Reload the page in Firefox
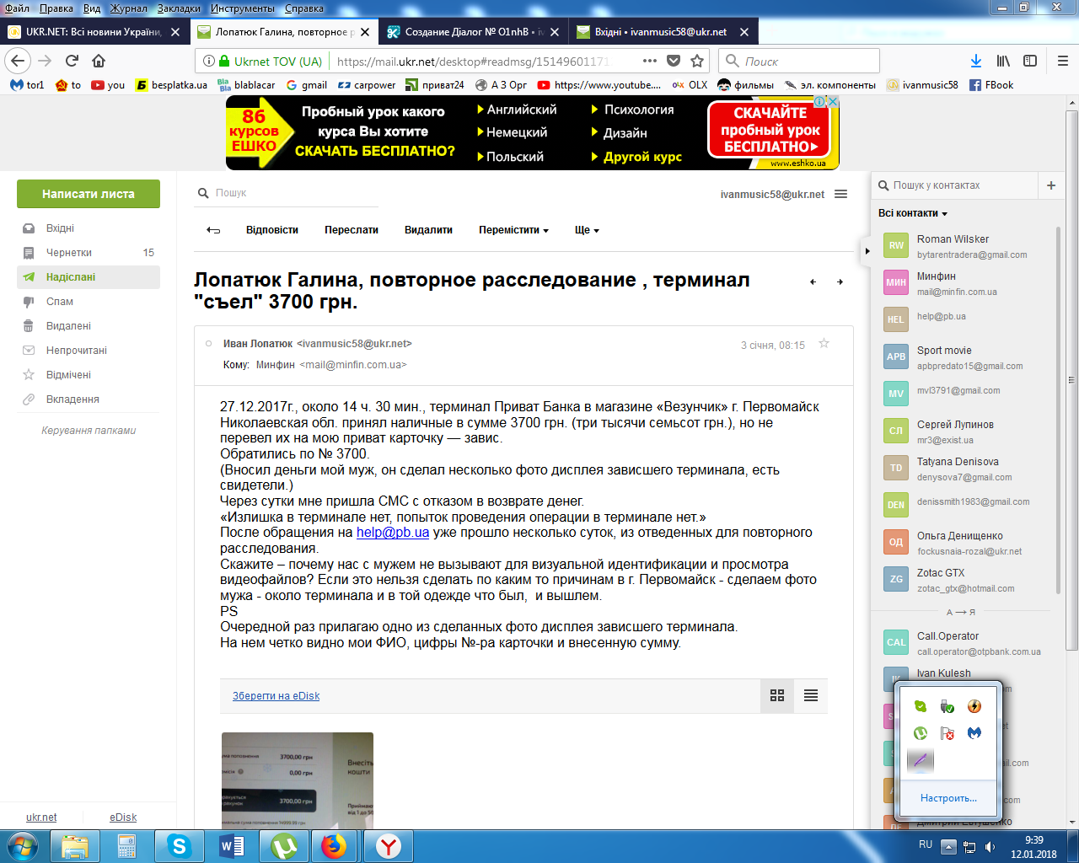Image resolution: width=1079 pixels, height=863 pixels. [x=72, y=61]
